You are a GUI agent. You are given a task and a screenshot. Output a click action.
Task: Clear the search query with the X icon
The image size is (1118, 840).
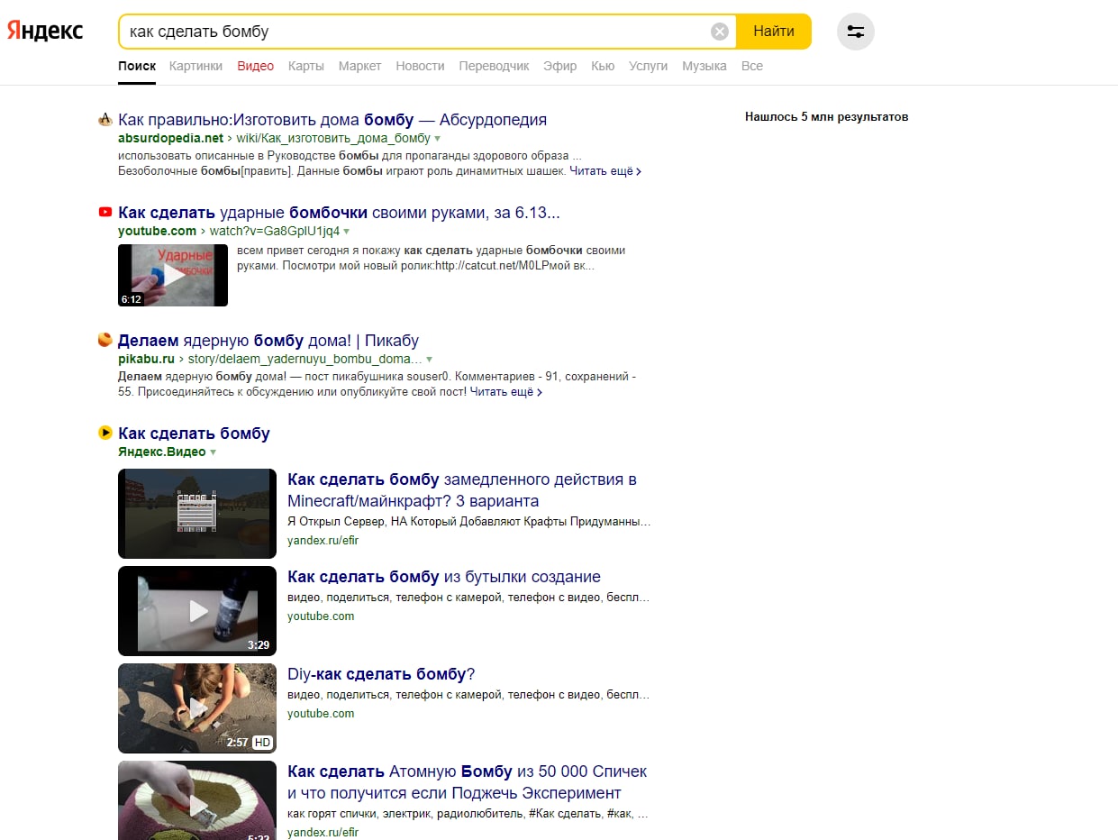720,32
